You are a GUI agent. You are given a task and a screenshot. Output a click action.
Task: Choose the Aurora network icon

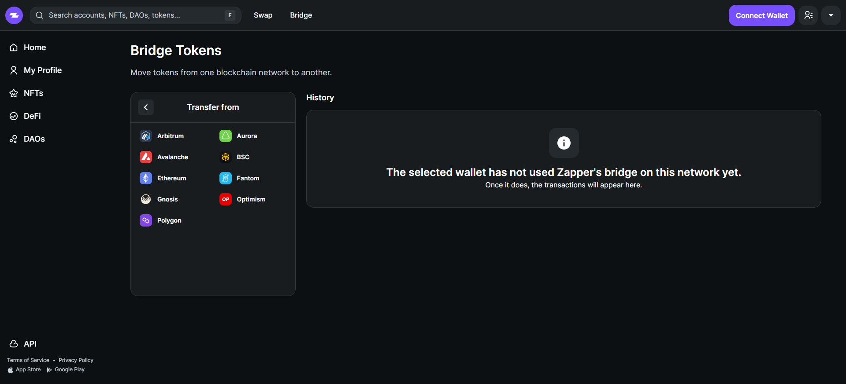pyautogui.click(x=226, y=136)
